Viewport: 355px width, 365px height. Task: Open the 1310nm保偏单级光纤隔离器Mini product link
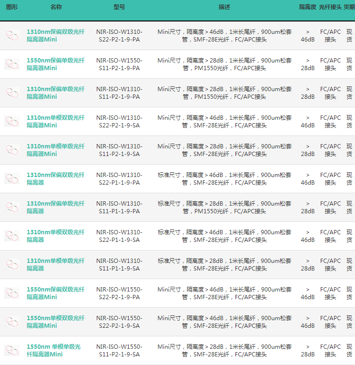(55, 93)
